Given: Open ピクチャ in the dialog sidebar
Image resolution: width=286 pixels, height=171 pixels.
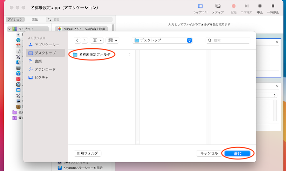Looking at the screenshot, I should click(x=45, y=78).
